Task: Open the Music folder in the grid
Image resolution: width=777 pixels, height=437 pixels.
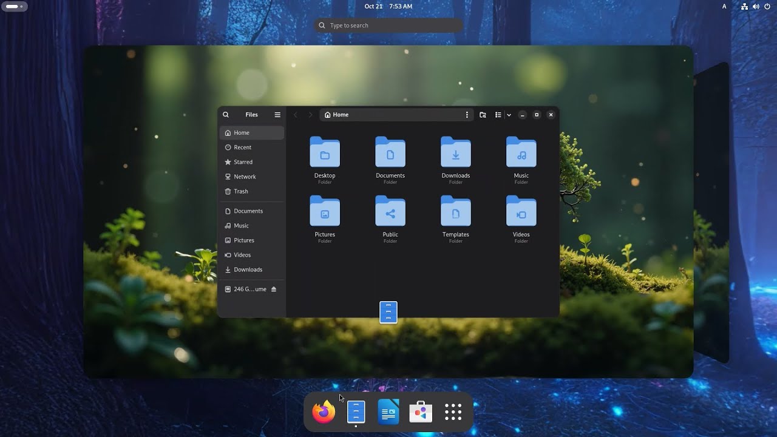Action: [x=521, y=152]
